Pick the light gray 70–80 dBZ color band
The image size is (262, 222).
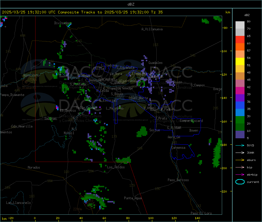(240, 25)
